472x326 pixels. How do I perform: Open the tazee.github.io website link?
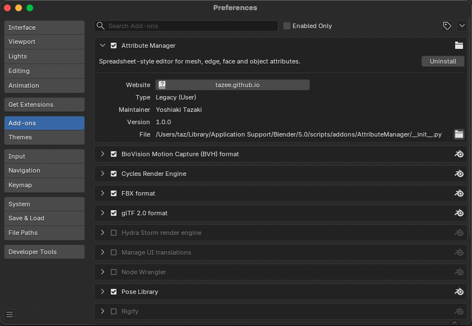232,85
